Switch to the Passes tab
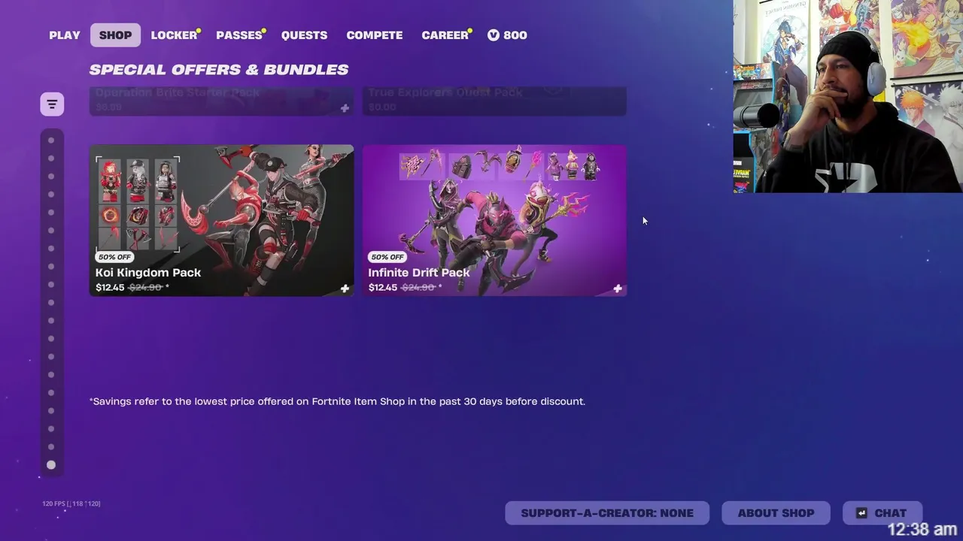 pos(239,35)
